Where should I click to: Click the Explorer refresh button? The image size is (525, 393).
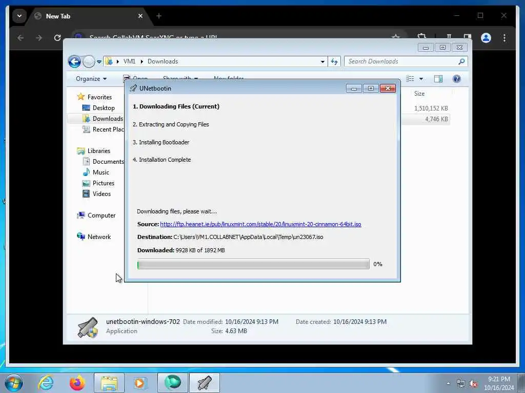click(x=334, y=61)
